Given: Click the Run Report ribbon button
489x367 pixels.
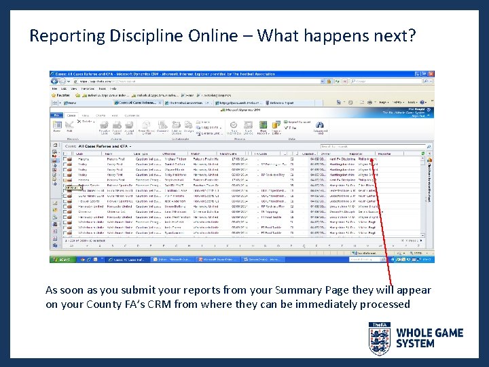Looking at the screenshot, I should [x=263, y=128].
